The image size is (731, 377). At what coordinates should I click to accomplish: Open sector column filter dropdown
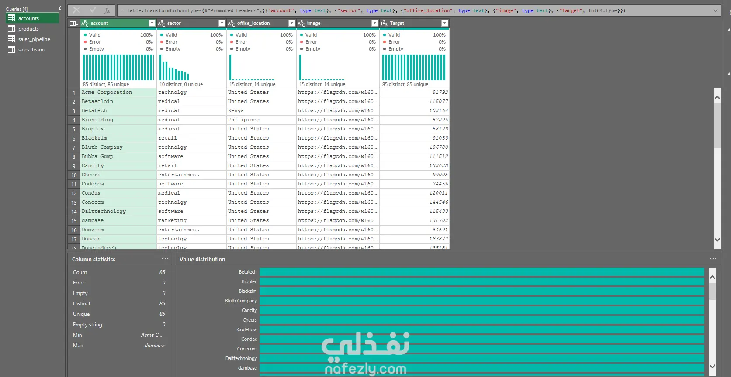tap(222, 23)
